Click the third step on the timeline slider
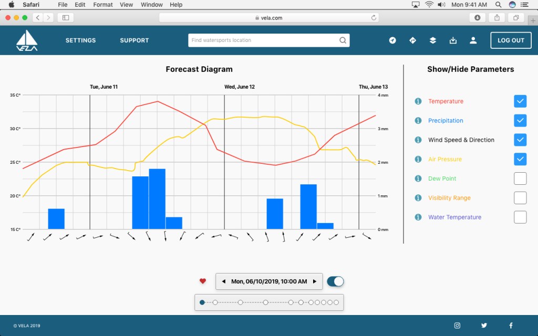 pos(240,302)
